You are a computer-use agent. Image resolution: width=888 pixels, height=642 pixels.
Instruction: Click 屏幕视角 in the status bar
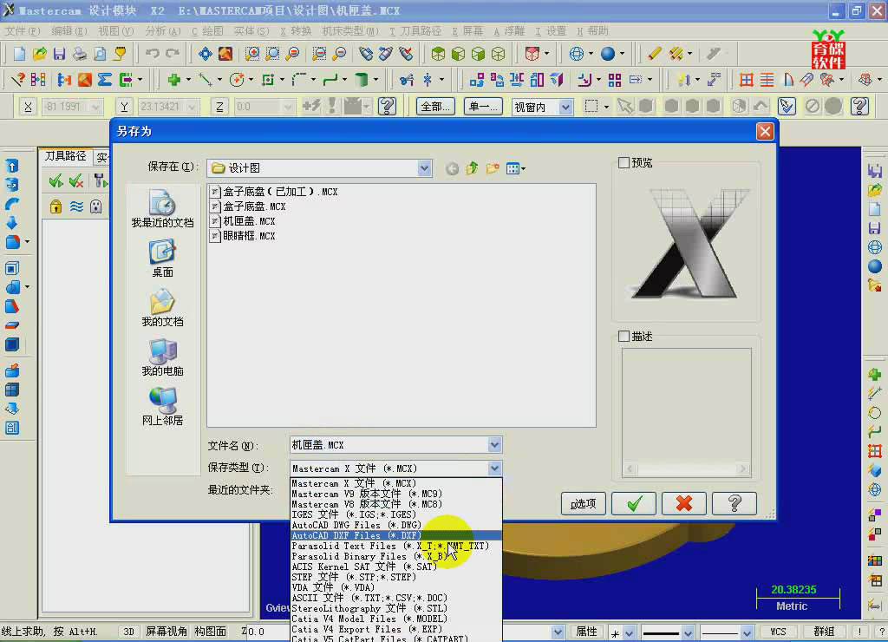166,632
